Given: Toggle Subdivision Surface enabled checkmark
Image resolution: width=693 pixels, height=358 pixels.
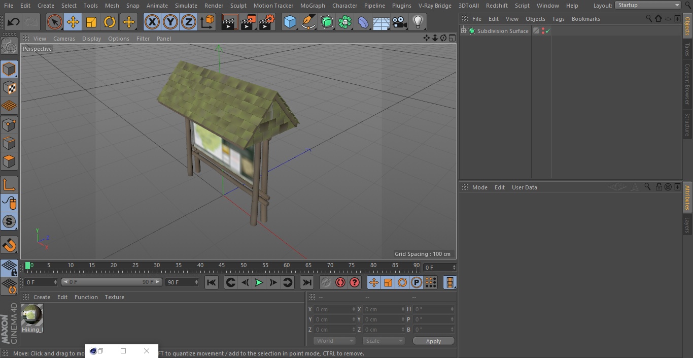Looking at the screenshot, I should [548, 31].
